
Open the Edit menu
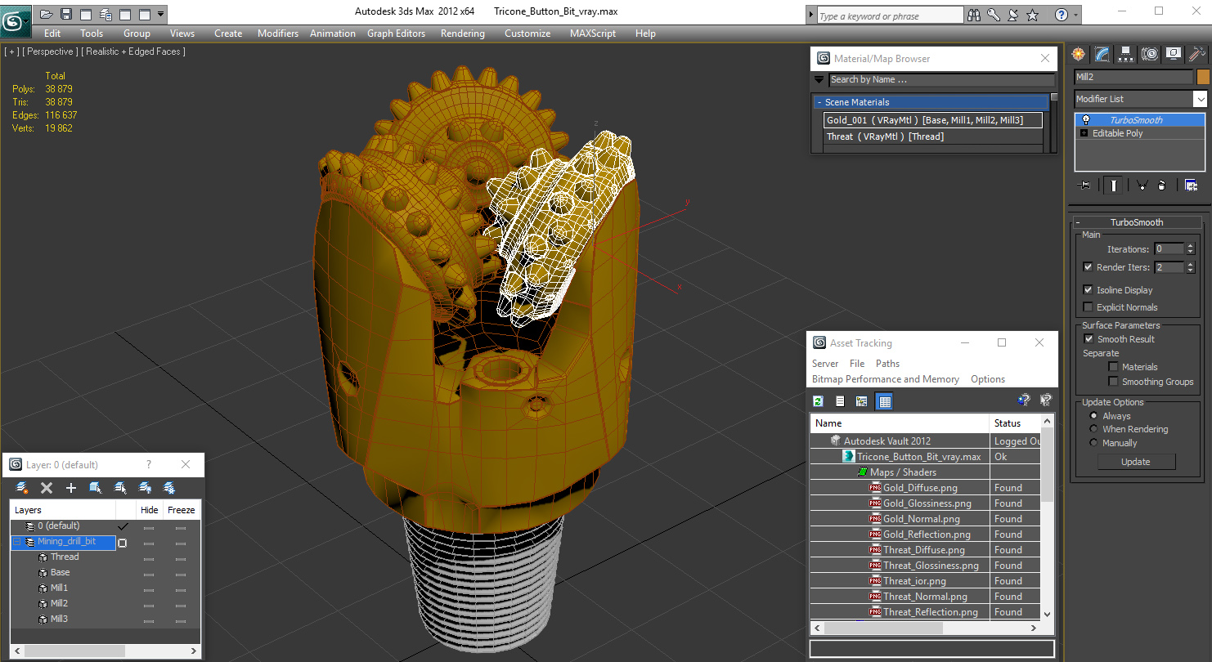pos(52,34)
